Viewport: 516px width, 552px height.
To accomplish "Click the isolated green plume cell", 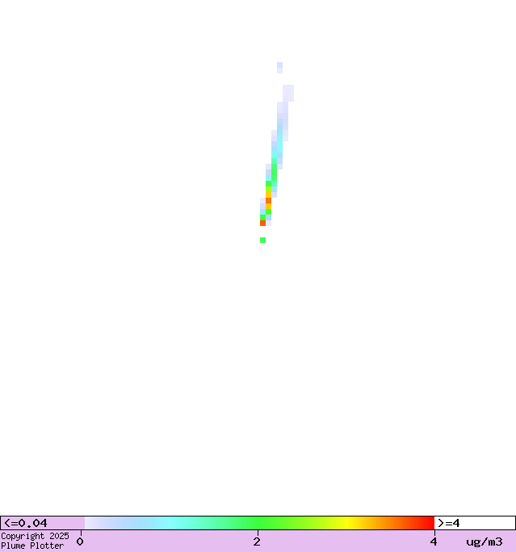I will tap(262, 240).
